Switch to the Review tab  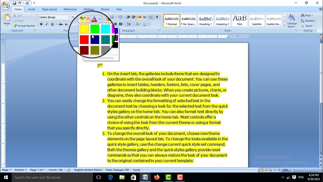[105, 9]
